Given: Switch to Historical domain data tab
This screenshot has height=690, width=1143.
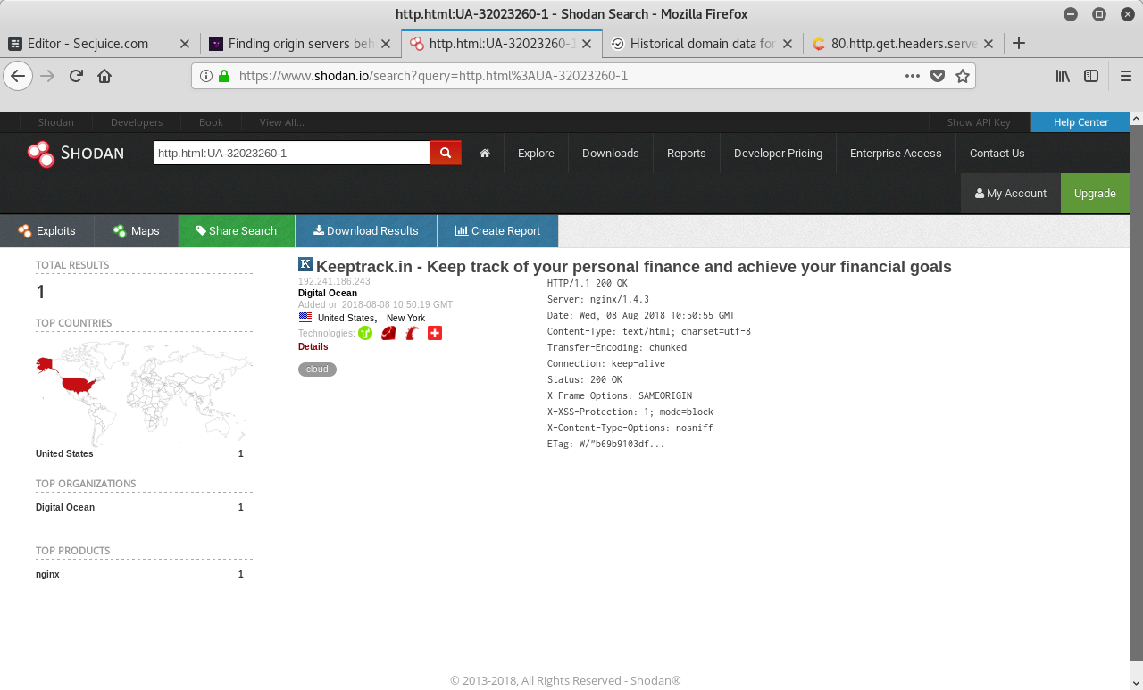Looking at the screenshot, I should pyautogui.click(x=702, y=43).
